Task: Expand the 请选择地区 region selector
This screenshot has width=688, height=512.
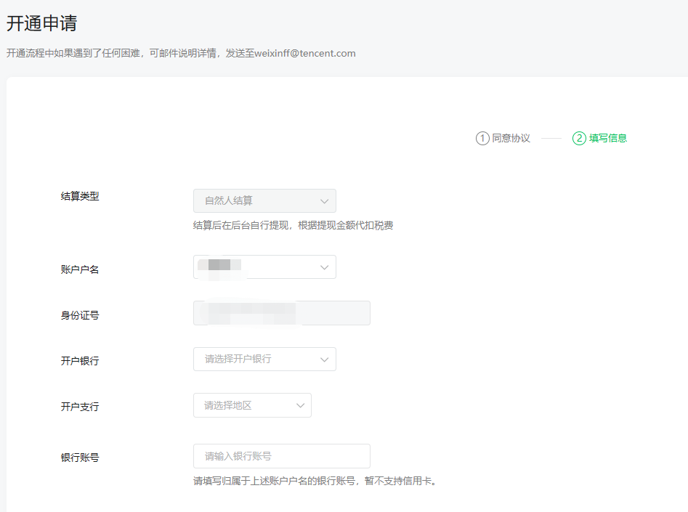Action: coord(252,405)
